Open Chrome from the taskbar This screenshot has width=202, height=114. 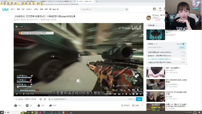36,112
